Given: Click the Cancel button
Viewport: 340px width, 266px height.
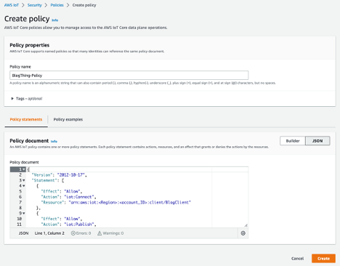Looking at the screenshot, I should [297, 259].
